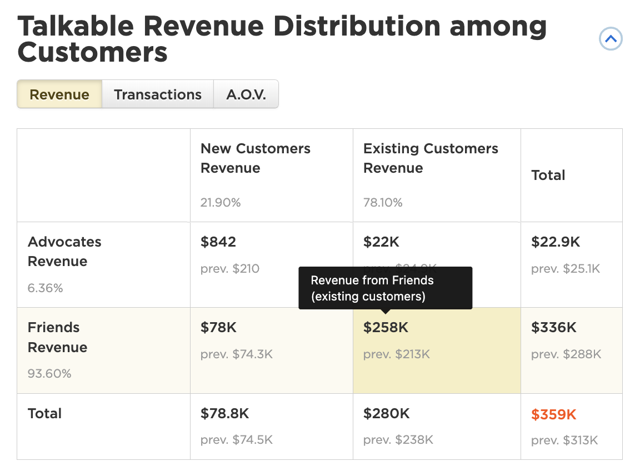Viewport: 640px width, 471px height.
Task: Select the $78.8K column total value
Action: 224,414
